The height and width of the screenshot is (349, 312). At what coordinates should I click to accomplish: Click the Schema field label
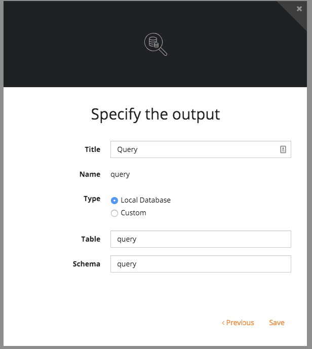coord(87,264)
